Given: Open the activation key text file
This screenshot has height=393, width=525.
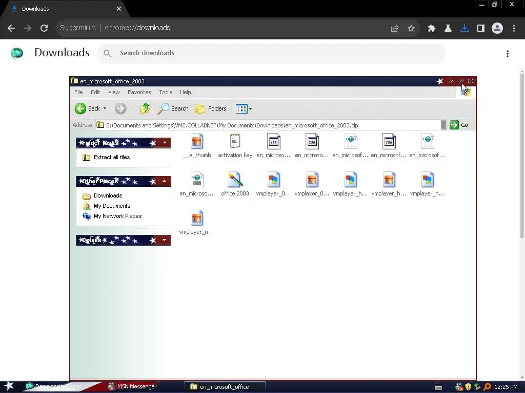Looking at the screenshot, I should click(235, 146).
